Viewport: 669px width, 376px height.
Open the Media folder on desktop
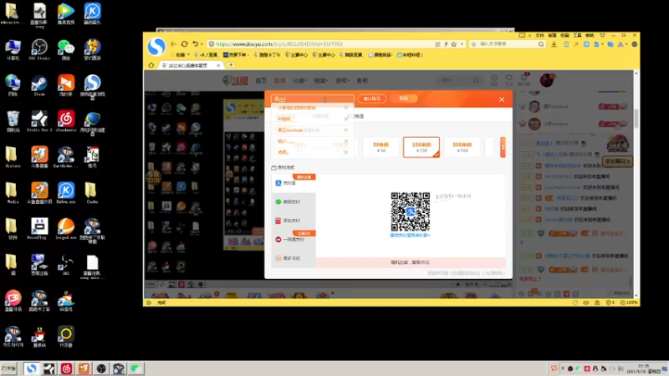(x=13, y=193)
